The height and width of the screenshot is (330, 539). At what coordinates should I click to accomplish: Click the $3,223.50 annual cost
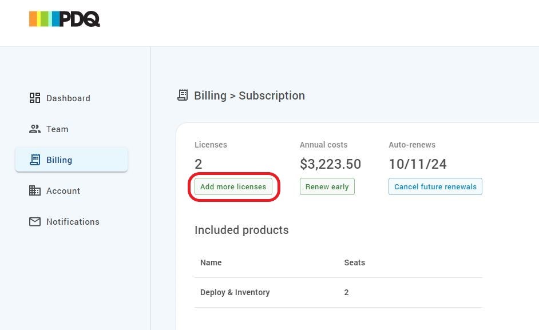(330, 164)
